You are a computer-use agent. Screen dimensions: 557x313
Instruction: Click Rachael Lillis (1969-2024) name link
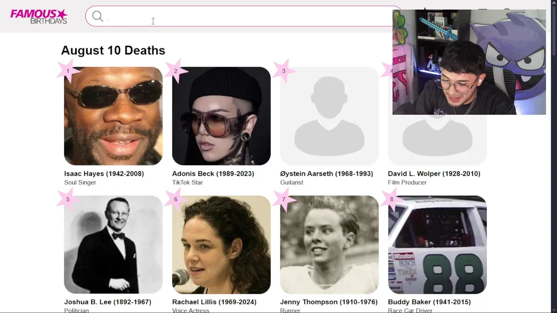coord(214,302)
